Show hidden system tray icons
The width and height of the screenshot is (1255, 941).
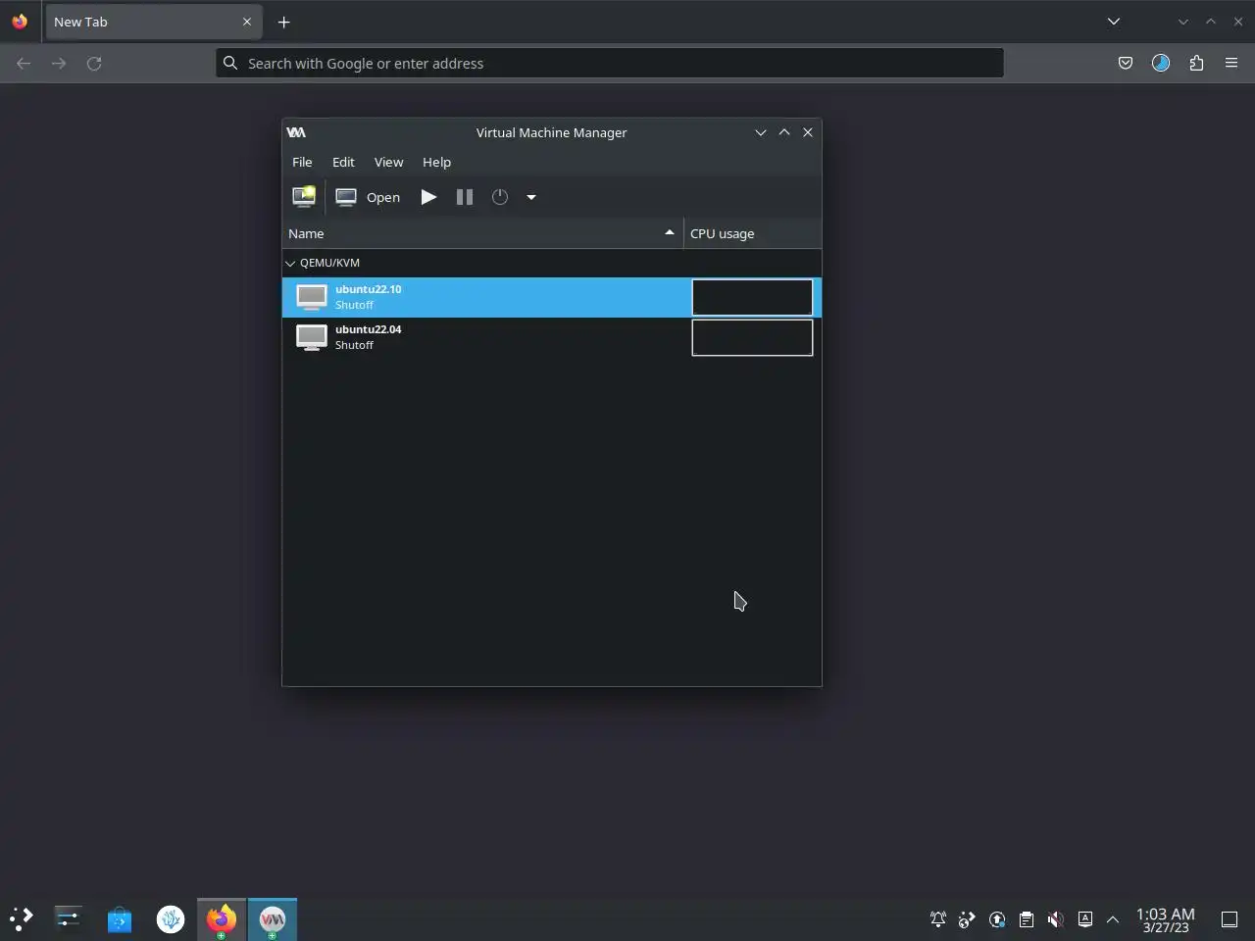(1113, 918)
